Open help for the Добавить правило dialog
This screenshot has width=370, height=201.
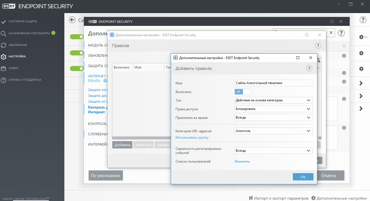point(309,68)
